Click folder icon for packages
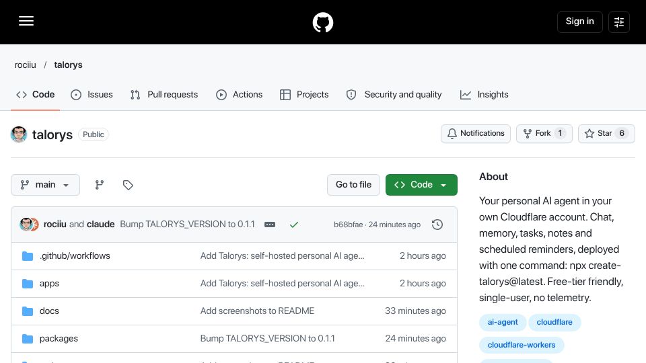The width and height of the screenshot is (646, 363). tap(28, 339)
